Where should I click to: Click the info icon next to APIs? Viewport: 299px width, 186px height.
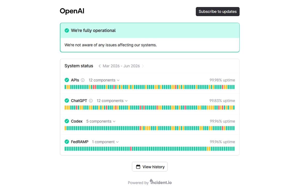(83, 80)
